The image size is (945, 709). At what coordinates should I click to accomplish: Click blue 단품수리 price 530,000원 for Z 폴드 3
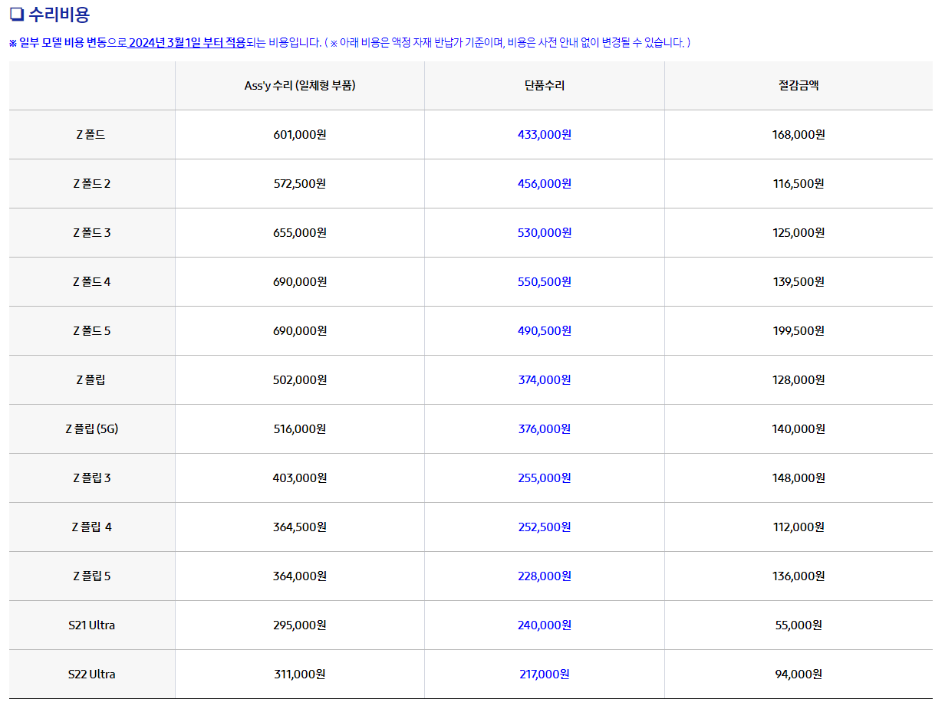545,233
